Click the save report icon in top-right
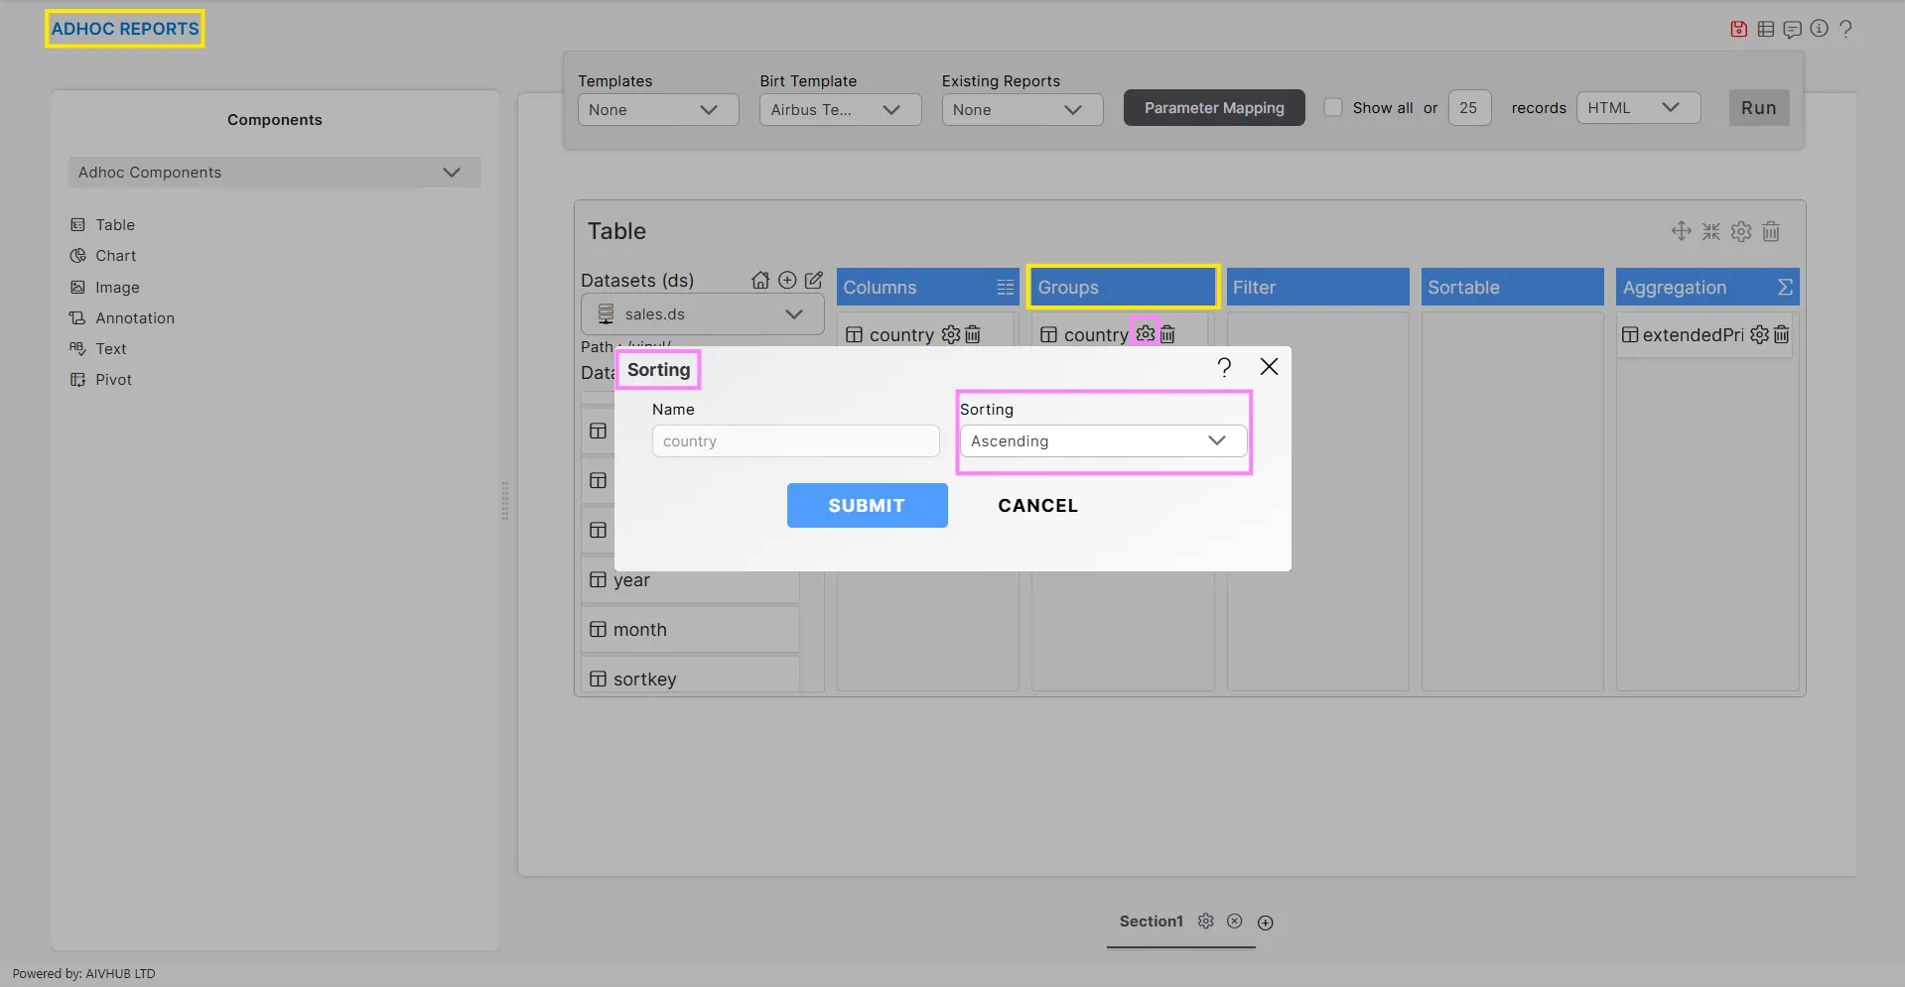This screenshot has height=987, width=1905. (x=1738, y=29)
